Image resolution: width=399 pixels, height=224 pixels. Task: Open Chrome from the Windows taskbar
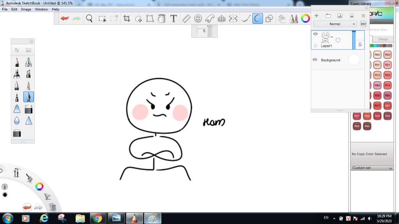[x=97, y=218]
